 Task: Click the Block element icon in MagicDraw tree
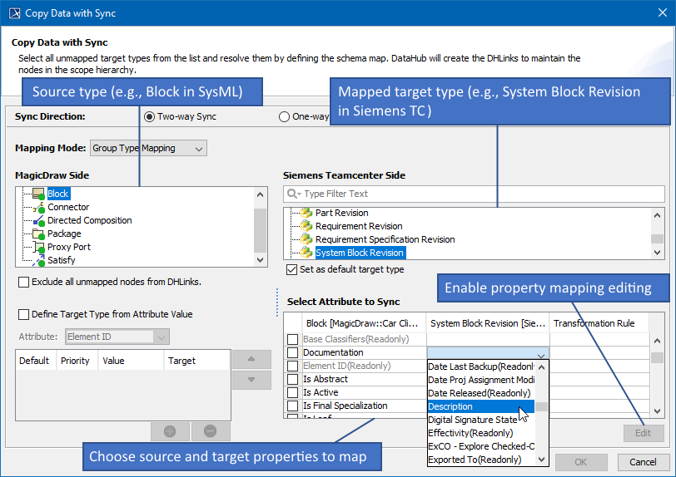click(39, 194)
